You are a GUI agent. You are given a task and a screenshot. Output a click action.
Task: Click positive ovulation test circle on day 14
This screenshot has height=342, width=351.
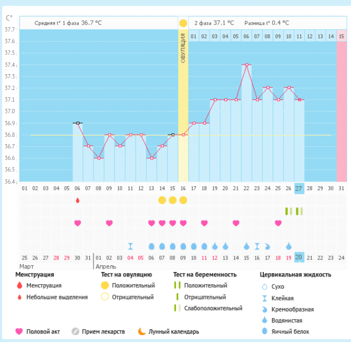point(162,200)
